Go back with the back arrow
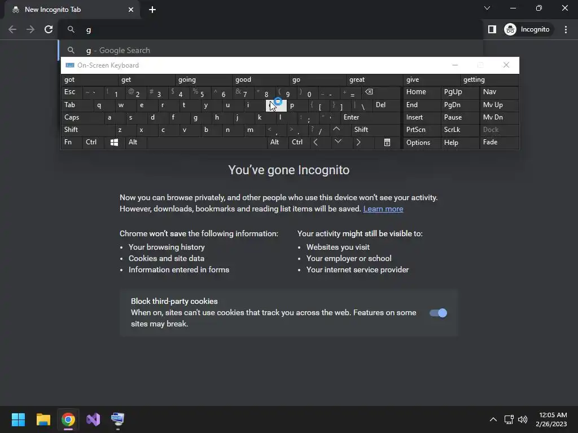Image resolution: width=578 pixels, height=433 pixels. click(12, 29)
